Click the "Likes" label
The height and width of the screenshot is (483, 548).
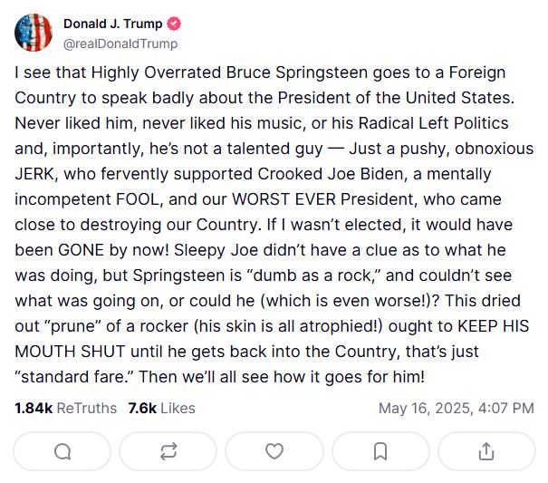click(177, 408)
